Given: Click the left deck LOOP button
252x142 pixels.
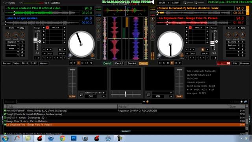Looking at the screenshot, I should pos(62,54).
